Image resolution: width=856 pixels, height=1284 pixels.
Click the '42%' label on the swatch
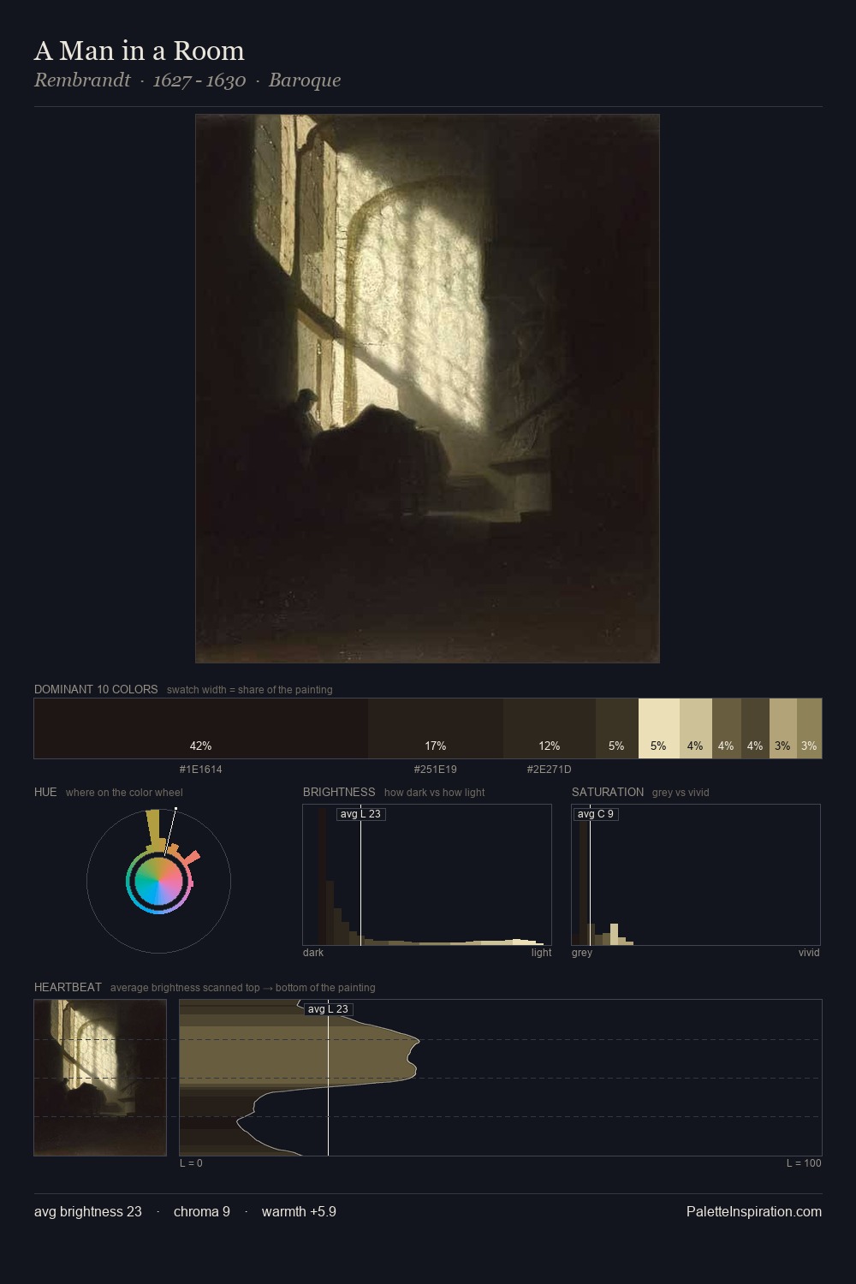click(x=201, y=746)
